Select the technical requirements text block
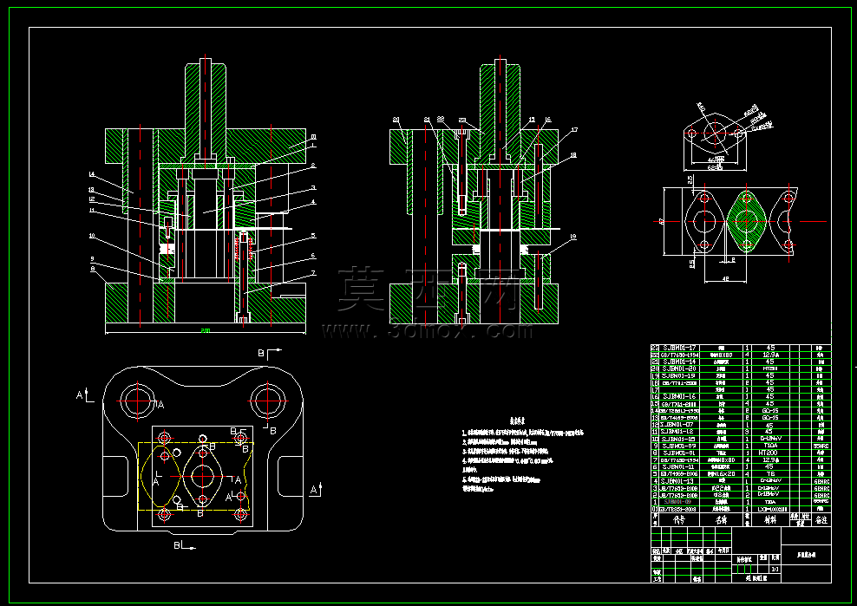This screenshot has height=606, width=857. pyautogui.click(x=522, y=454)
